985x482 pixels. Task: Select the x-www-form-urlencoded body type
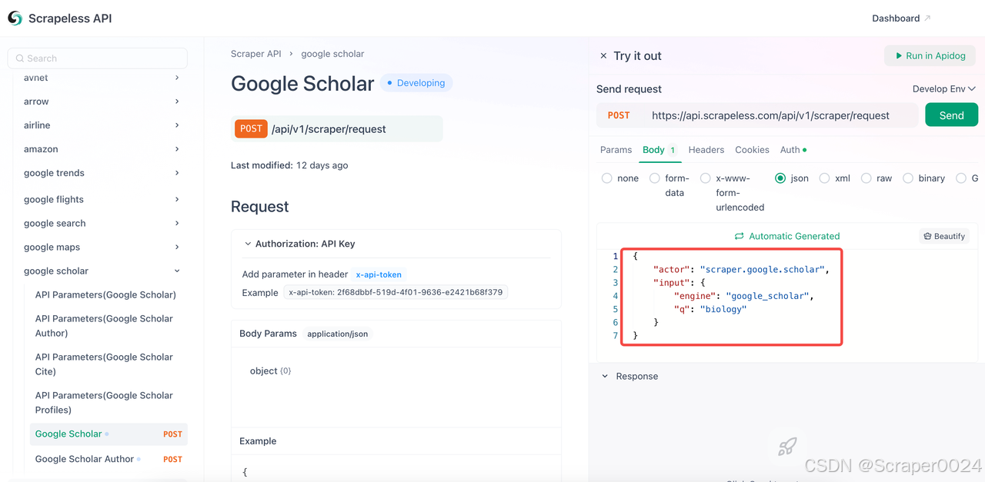point(706,178)
